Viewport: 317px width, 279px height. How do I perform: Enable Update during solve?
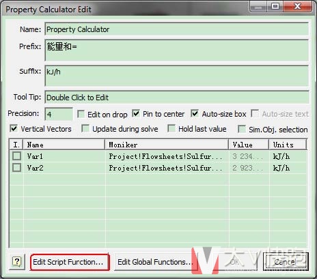tap(85, 128)
